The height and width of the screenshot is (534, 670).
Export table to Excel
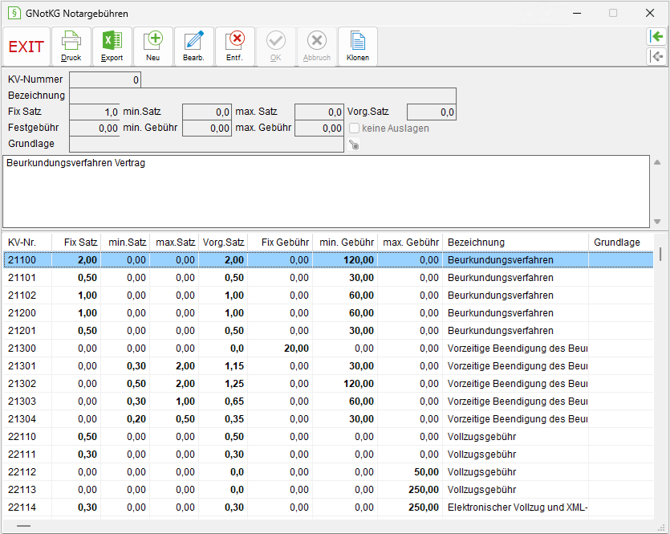pos(112,47)
